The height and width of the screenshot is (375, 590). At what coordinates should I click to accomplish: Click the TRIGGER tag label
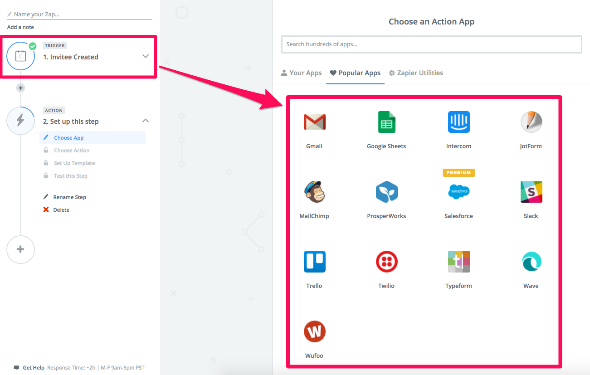55,46
